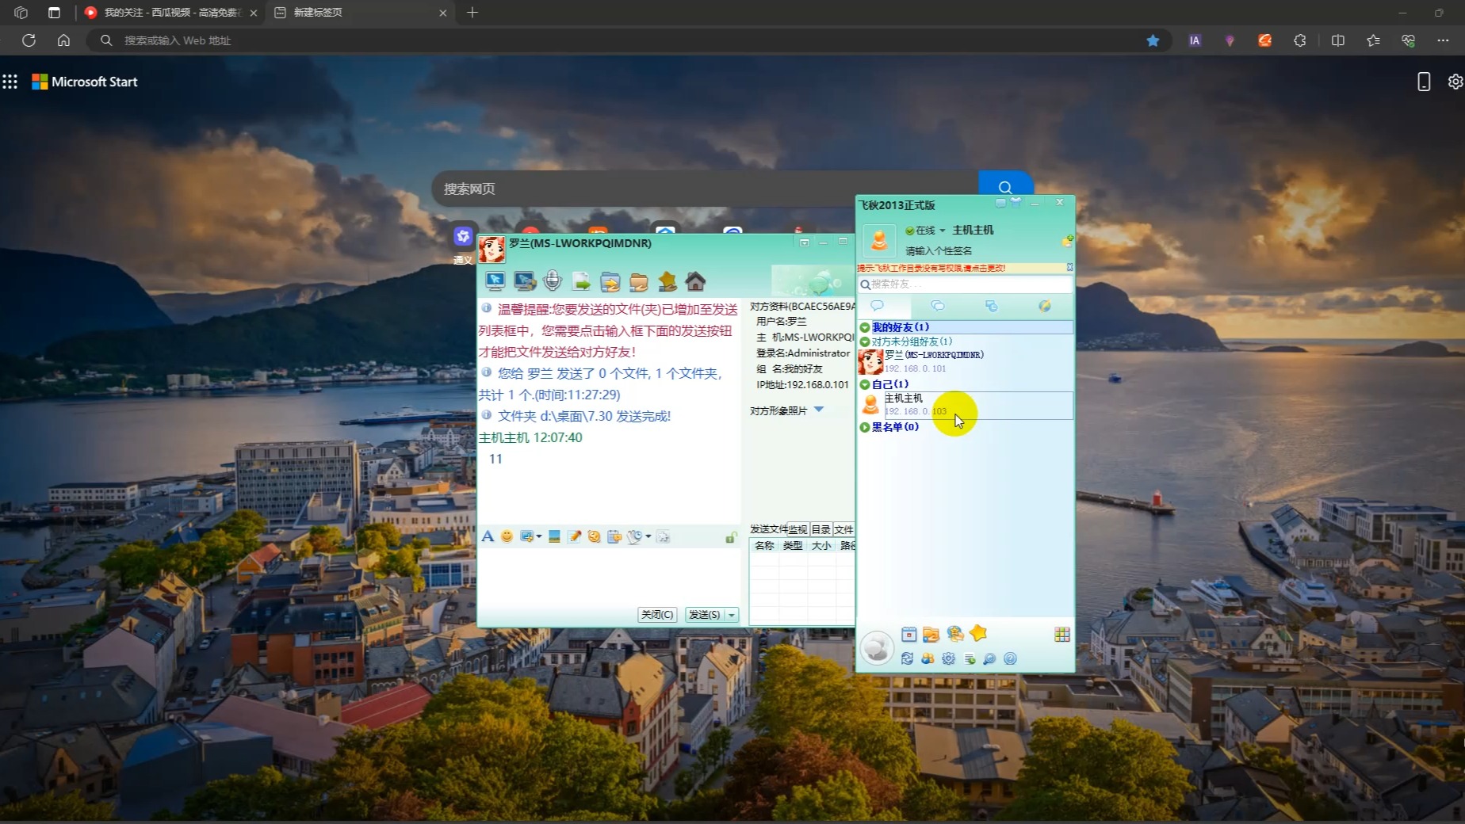Screen dimensions: 1465x824
Task: Send a file with the green arrow document icon
Action: tap(582, 282)
